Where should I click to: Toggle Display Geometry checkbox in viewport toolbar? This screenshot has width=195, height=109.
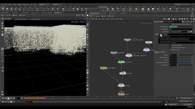coord(30,19)
